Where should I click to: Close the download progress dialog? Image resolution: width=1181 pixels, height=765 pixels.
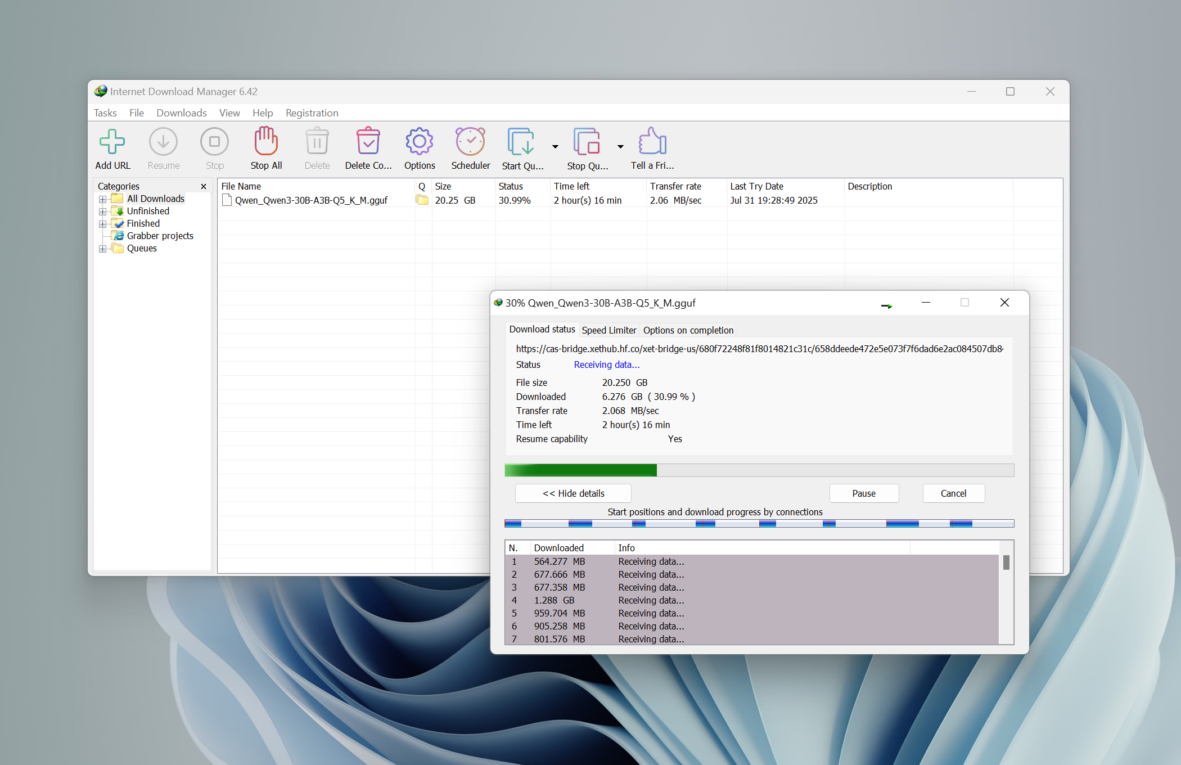coord(1004,303)
